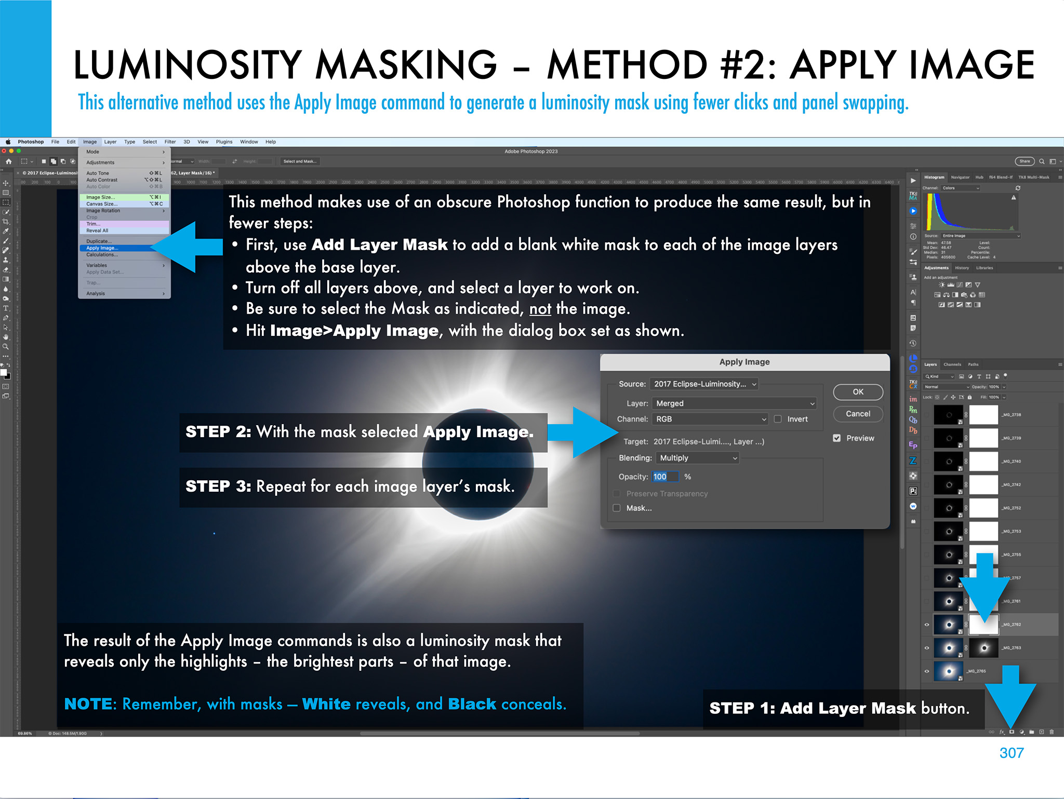Hide the _MG_2763 layer with eye icon
Screen dimensions: 1064x799
click(927, 648)
